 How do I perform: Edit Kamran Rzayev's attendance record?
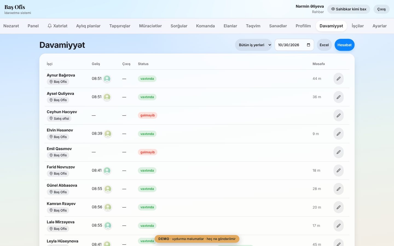(338, 207)
